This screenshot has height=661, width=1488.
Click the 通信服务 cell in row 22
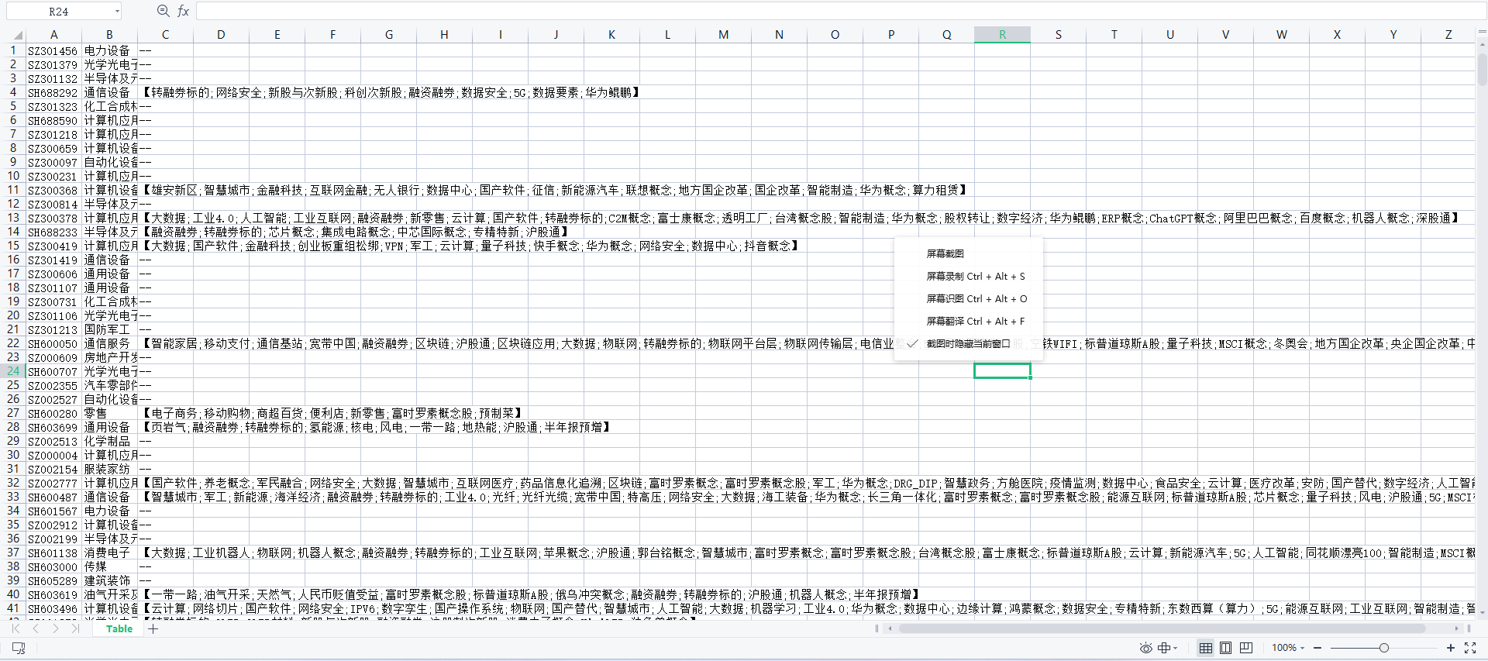click(x=109, y=344)
